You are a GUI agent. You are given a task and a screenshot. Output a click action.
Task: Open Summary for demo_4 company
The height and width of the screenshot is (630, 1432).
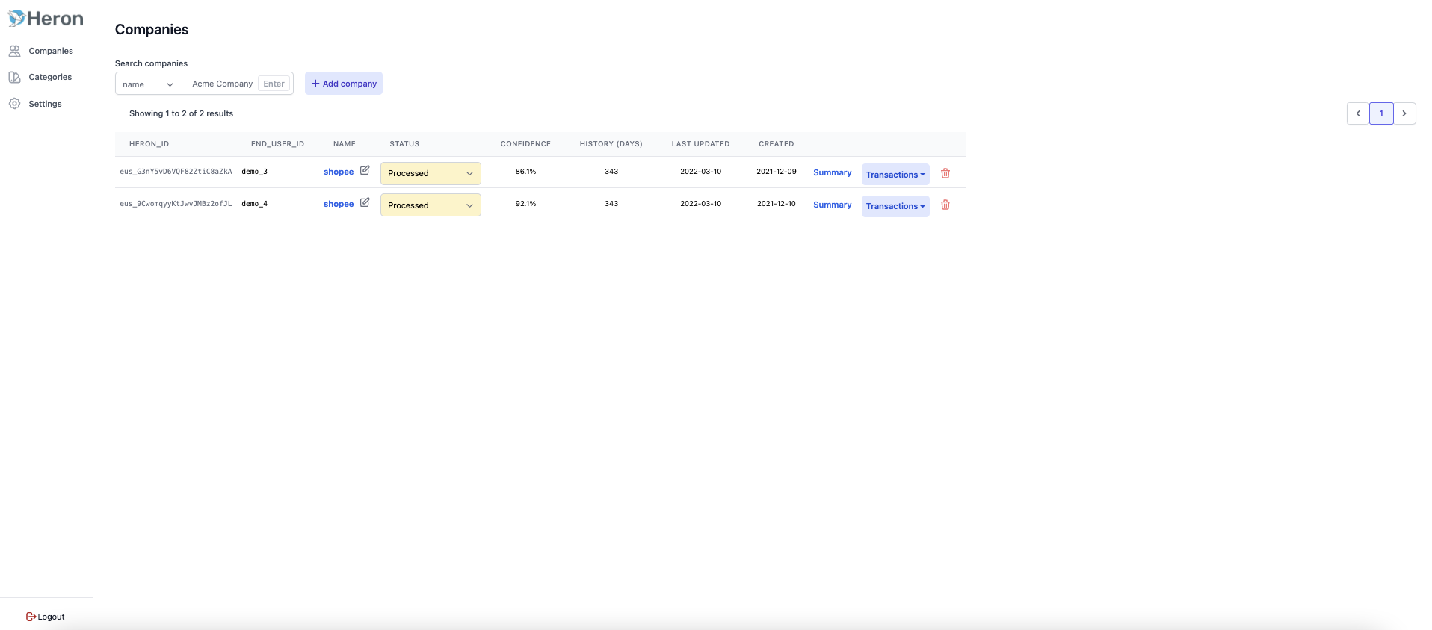(x=832, y=205)
